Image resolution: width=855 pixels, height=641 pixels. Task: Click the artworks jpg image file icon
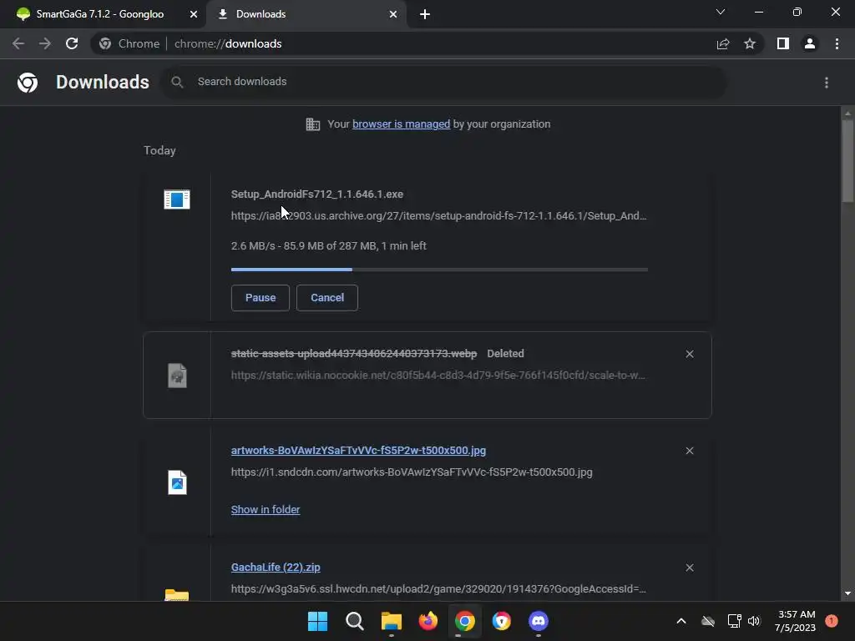177,482
